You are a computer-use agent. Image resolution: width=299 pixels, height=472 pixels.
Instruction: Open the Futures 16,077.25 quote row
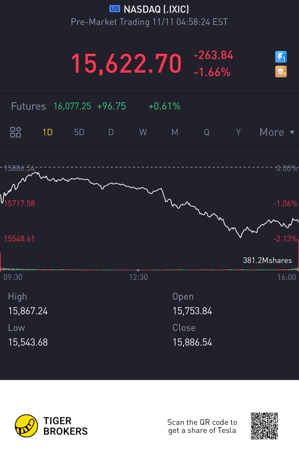pyautogui.click(x=96, y=106)
